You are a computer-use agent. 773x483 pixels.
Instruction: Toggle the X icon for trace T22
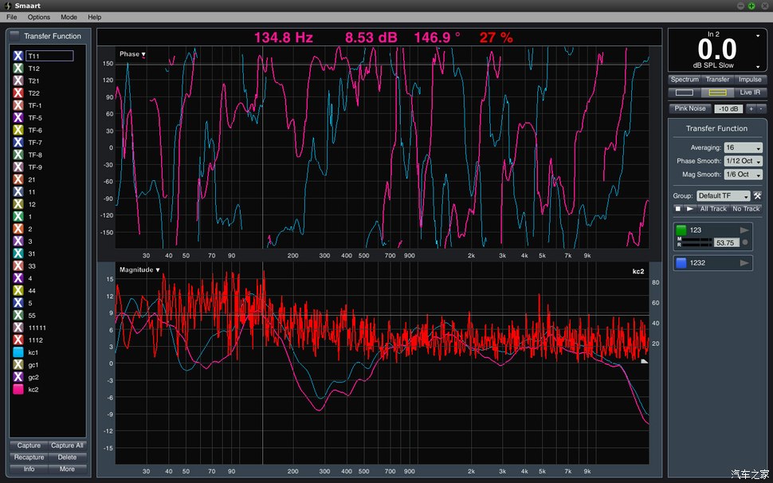(18, 92)
